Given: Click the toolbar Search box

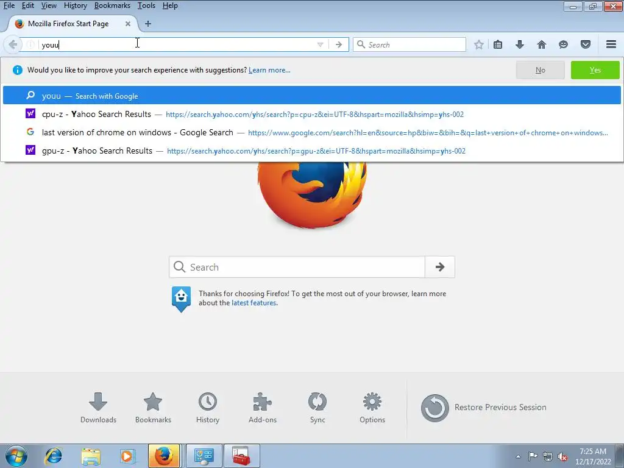Looking at the screenshot, I should click(x=409, y=44).
